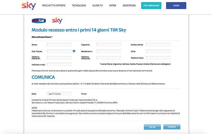The image size is (212, 134).
Task: Click the Residente in field
Action: point(109,51)
